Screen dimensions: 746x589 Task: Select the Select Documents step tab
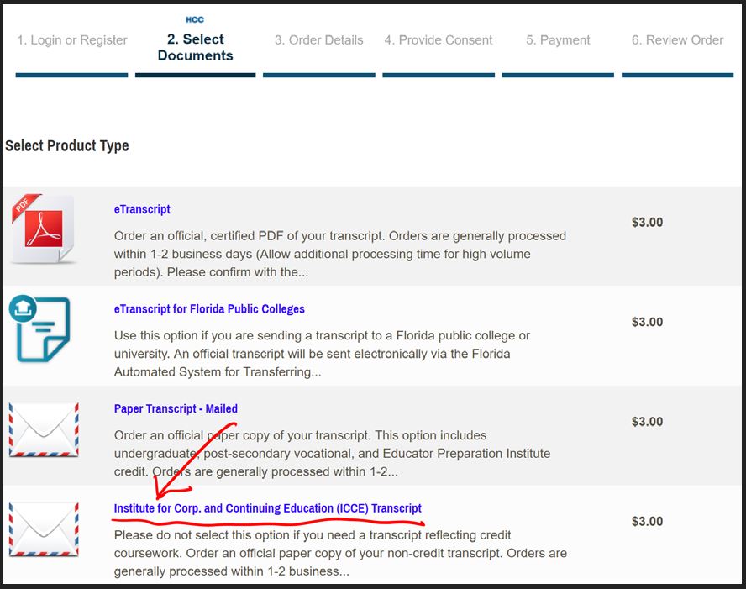pyautogui.click(x=195, y=48)
